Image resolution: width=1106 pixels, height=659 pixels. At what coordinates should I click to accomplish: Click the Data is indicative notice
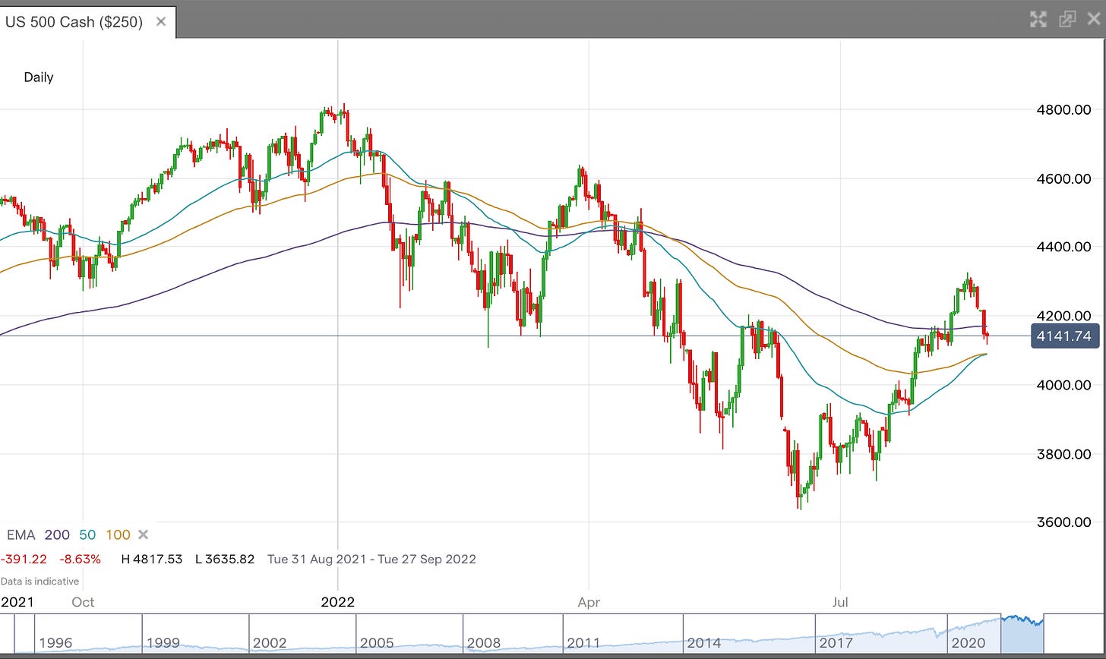pos(39,581)
